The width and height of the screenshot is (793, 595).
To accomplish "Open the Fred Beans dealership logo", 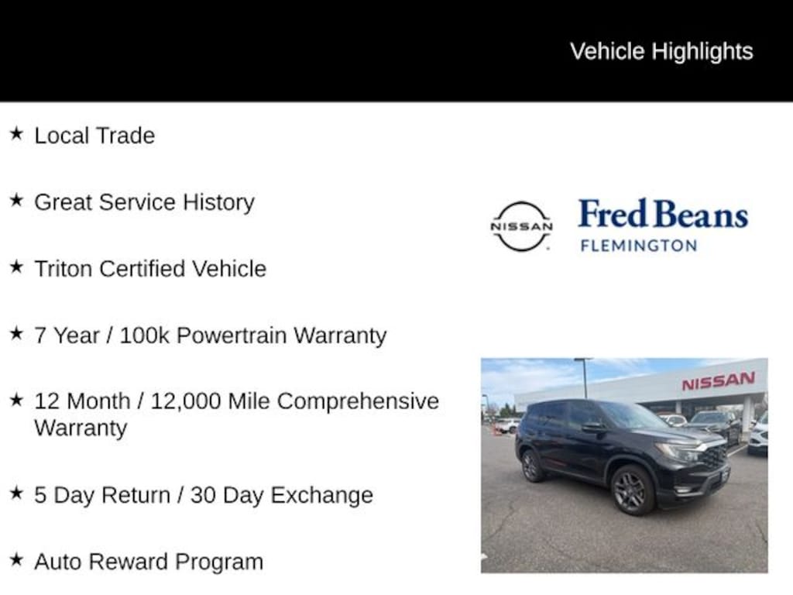I will tap(663, 215).
